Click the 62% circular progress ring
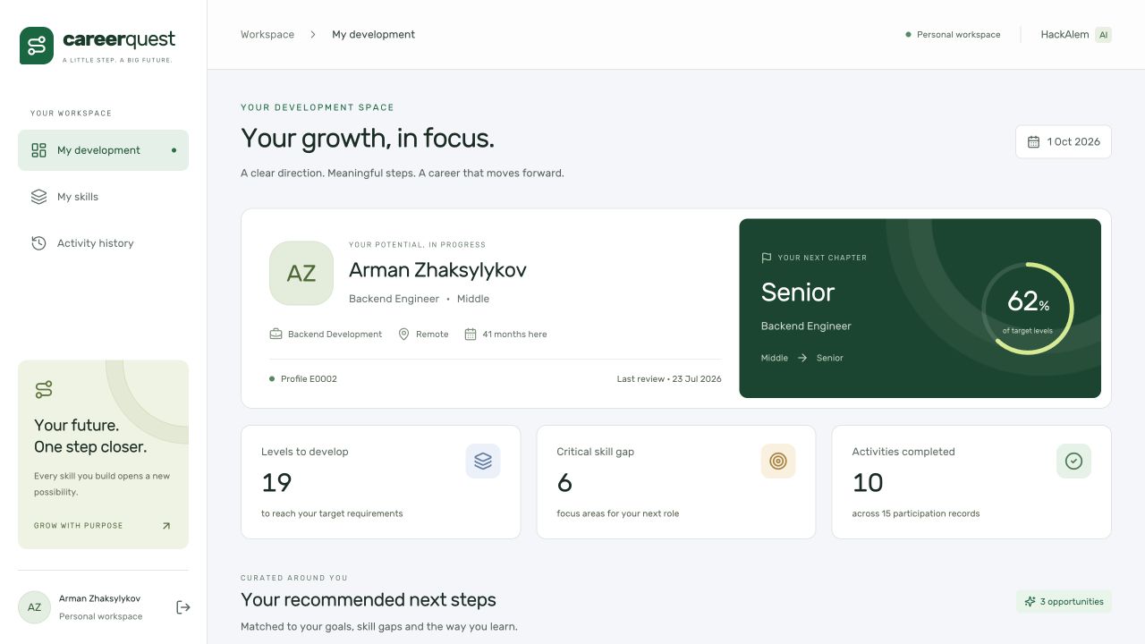 click(x=1028, y=308)
